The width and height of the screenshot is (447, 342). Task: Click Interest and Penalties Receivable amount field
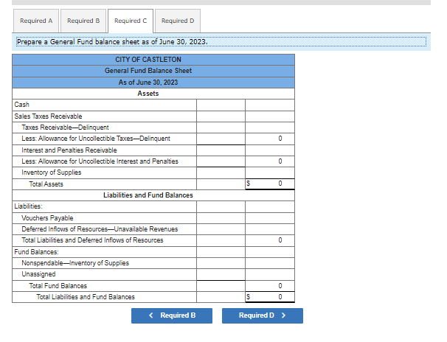click(221, 150)
